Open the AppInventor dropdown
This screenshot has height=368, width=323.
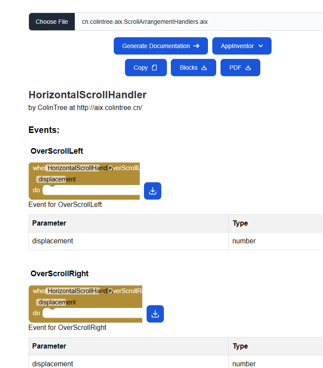pyautogui.click(x=242, y=46)
